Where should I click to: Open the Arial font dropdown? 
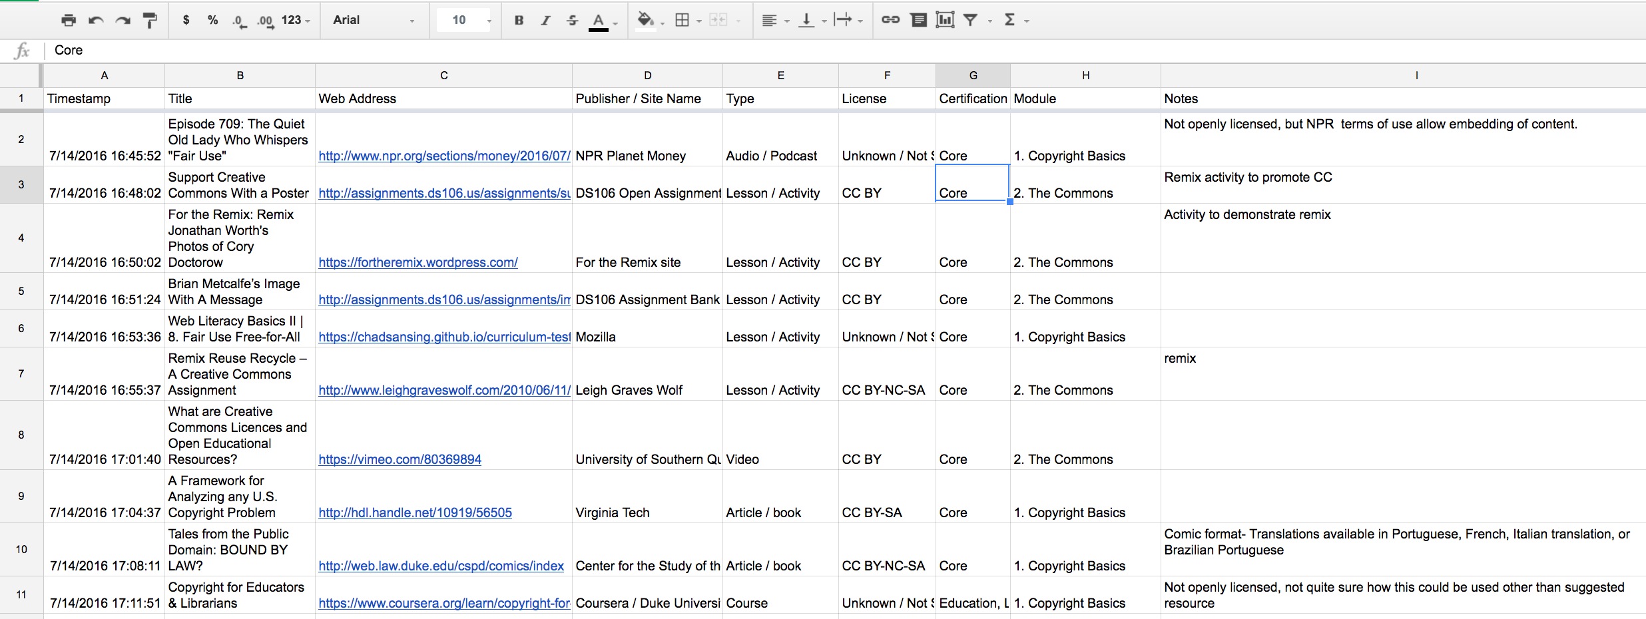(x=373, y=21)
